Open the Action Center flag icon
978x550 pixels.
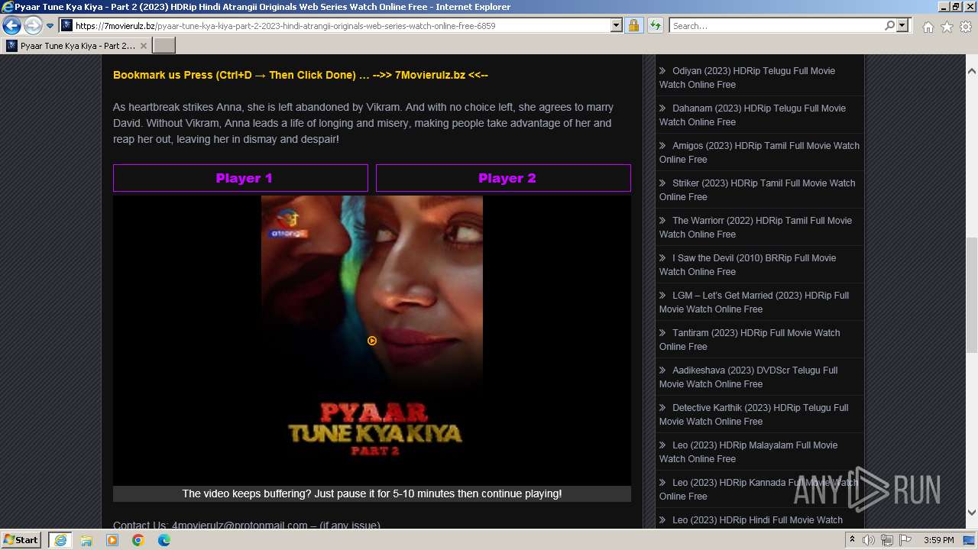[905, 540]
